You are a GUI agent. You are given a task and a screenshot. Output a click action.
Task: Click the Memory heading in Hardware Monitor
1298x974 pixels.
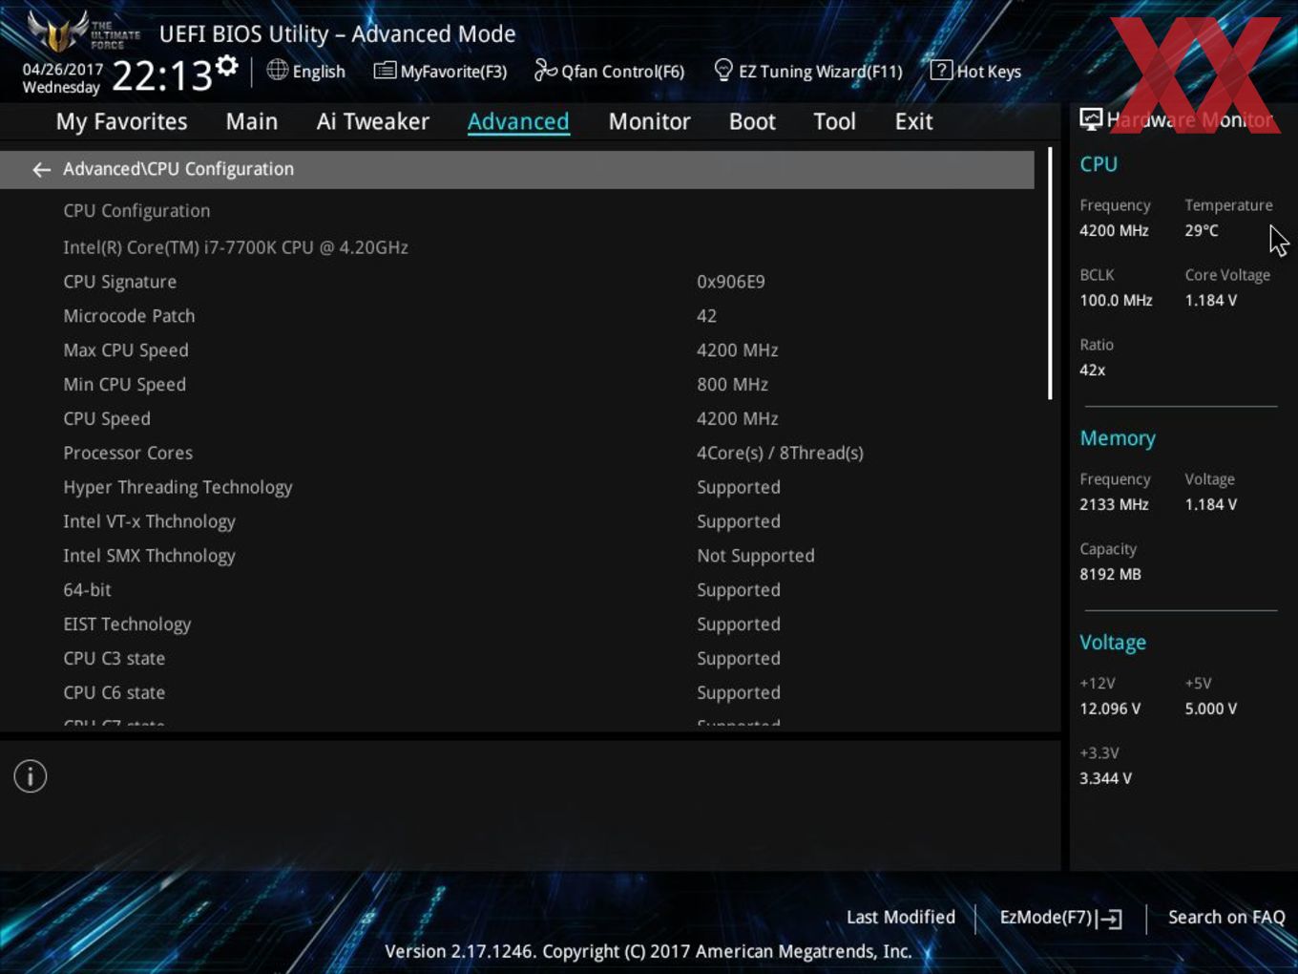[1118, 438]
